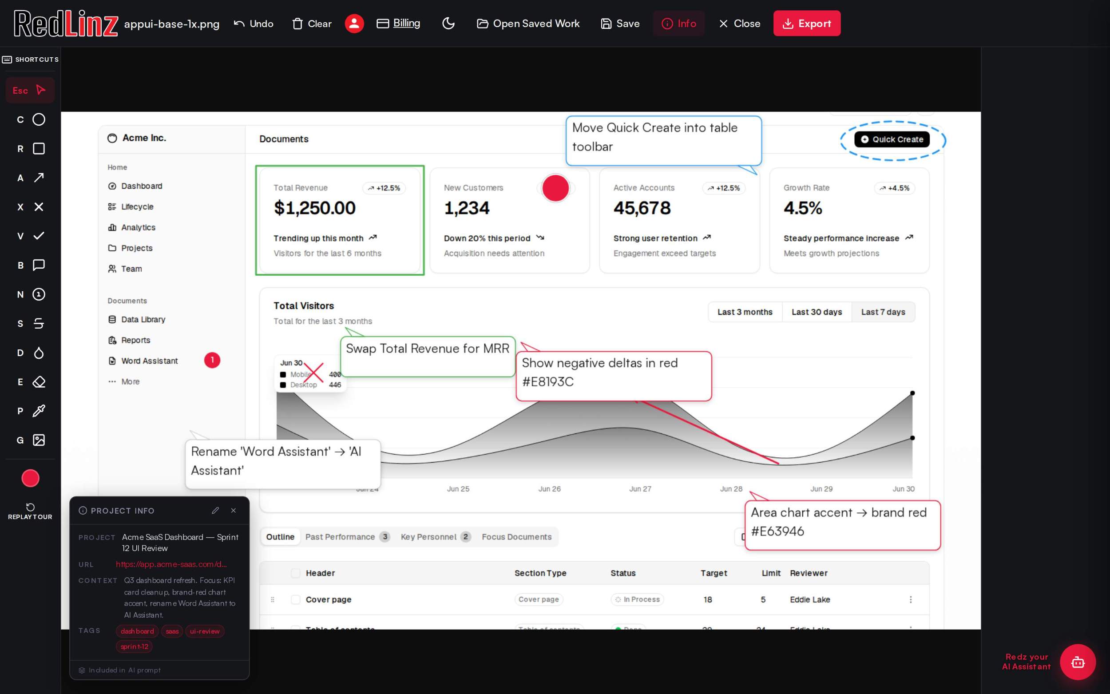1110x694 pixels.
Task: Tick the Header column checkbox in the mockup
Action: (296, 573)
